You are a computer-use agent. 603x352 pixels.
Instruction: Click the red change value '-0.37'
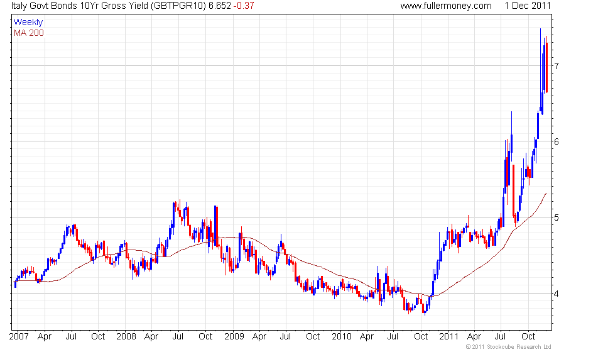coord(244,6)
